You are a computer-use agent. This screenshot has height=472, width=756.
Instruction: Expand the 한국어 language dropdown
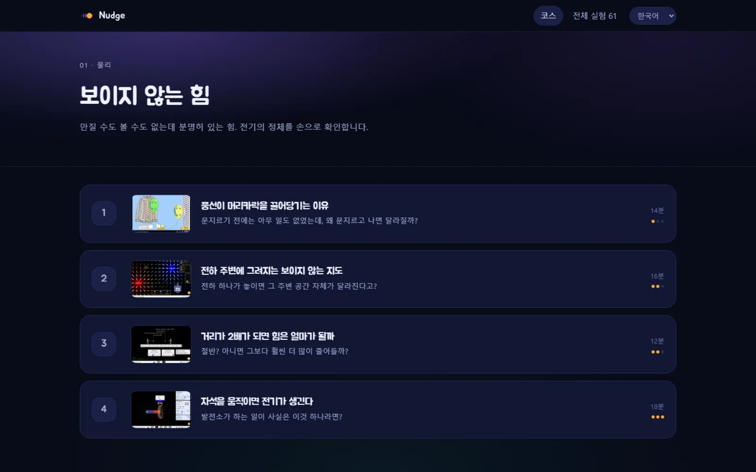(x=653, y=16)
